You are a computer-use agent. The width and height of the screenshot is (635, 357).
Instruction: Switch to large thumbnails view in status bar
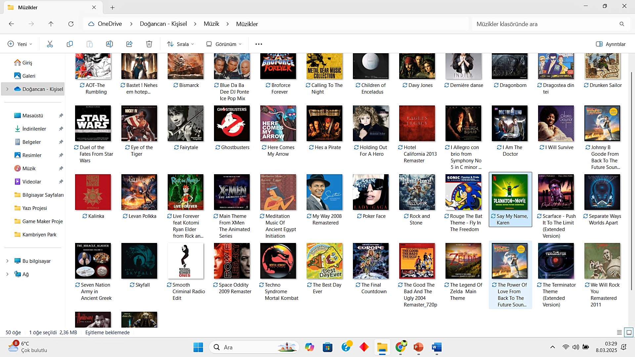click(x=629, y=333)
